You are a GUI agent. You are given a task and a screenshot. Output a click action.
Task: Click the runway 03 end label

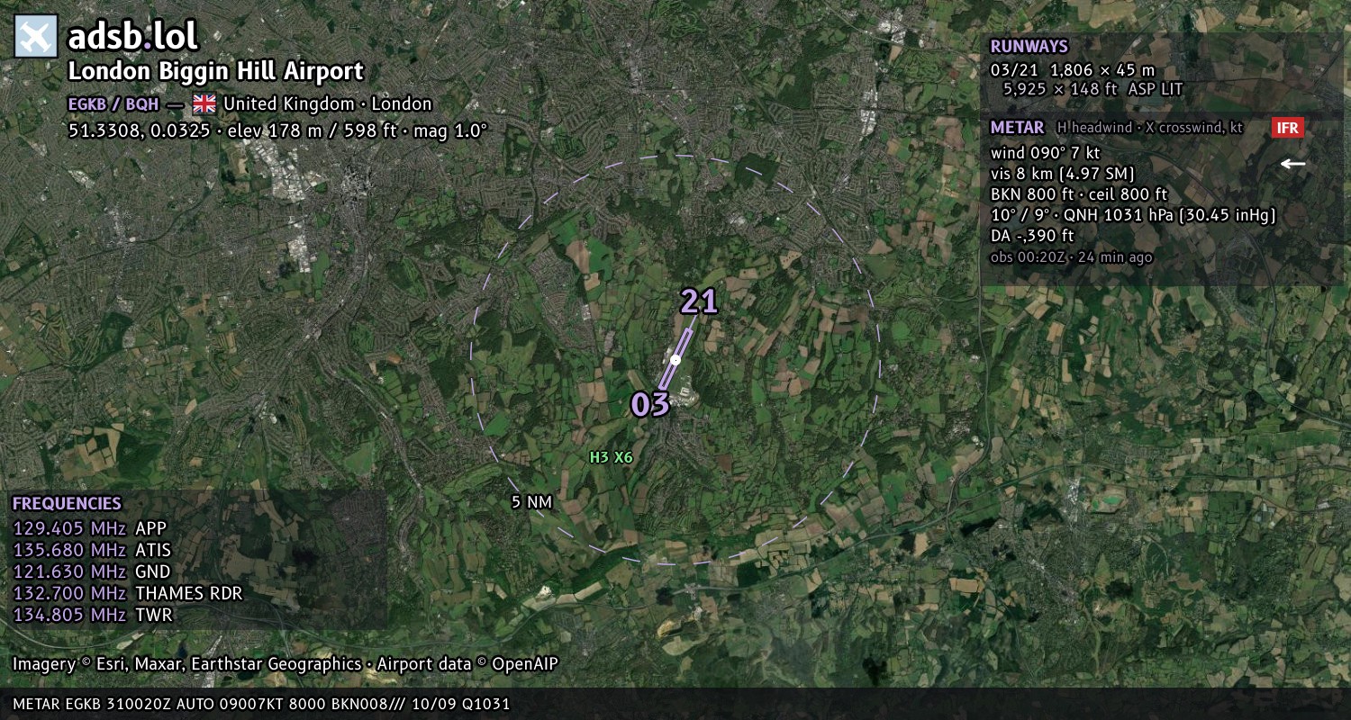pos(650,405)
